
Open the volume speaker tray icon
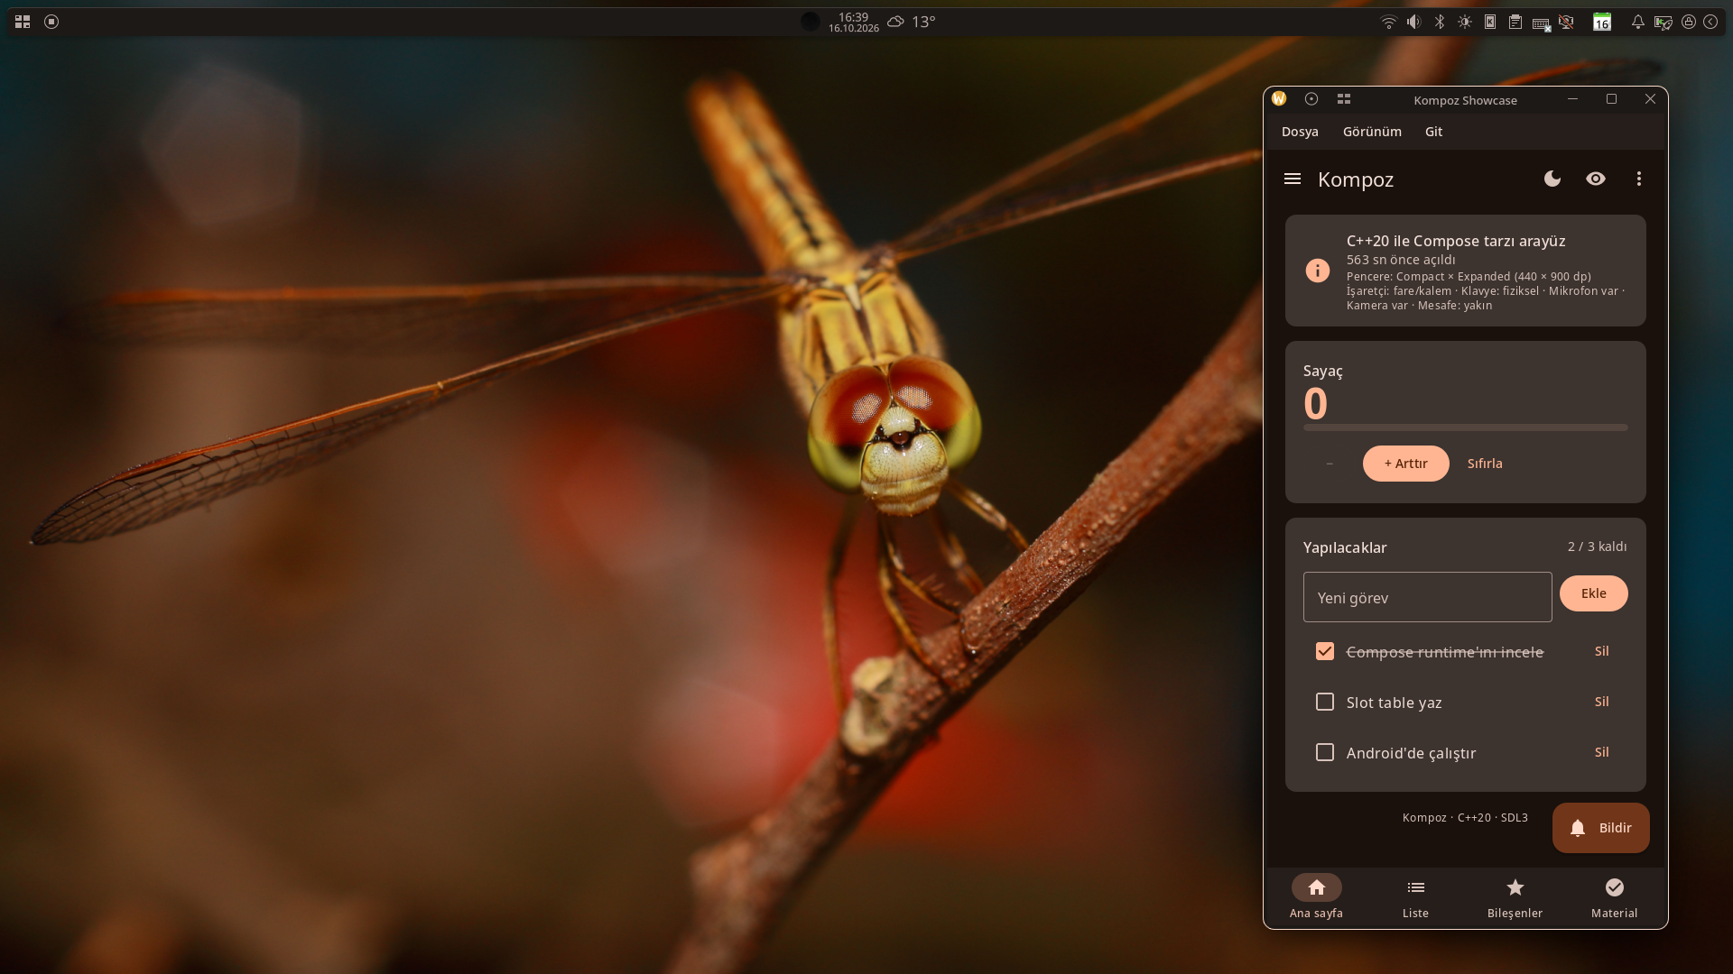pos(1413,22)
